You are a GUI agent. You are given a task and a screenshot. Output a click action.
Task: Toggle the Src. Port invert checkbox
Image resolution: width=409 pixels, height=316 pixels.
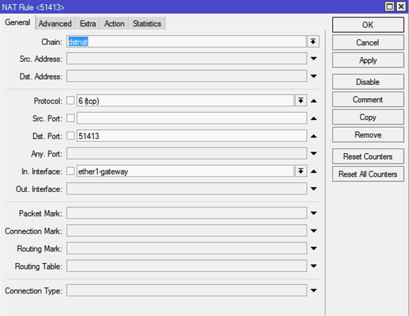point(70,118)
